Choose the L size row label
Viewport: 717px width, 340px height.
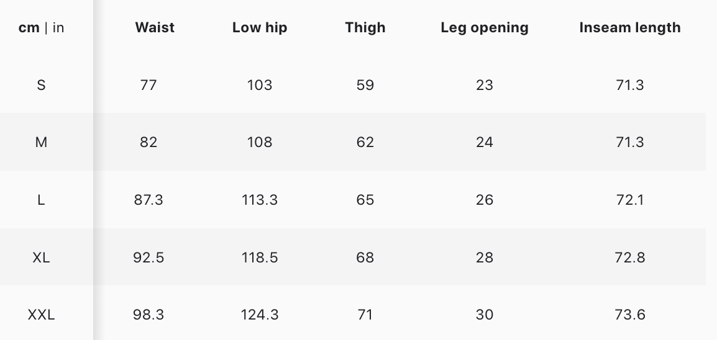[41, 200]
